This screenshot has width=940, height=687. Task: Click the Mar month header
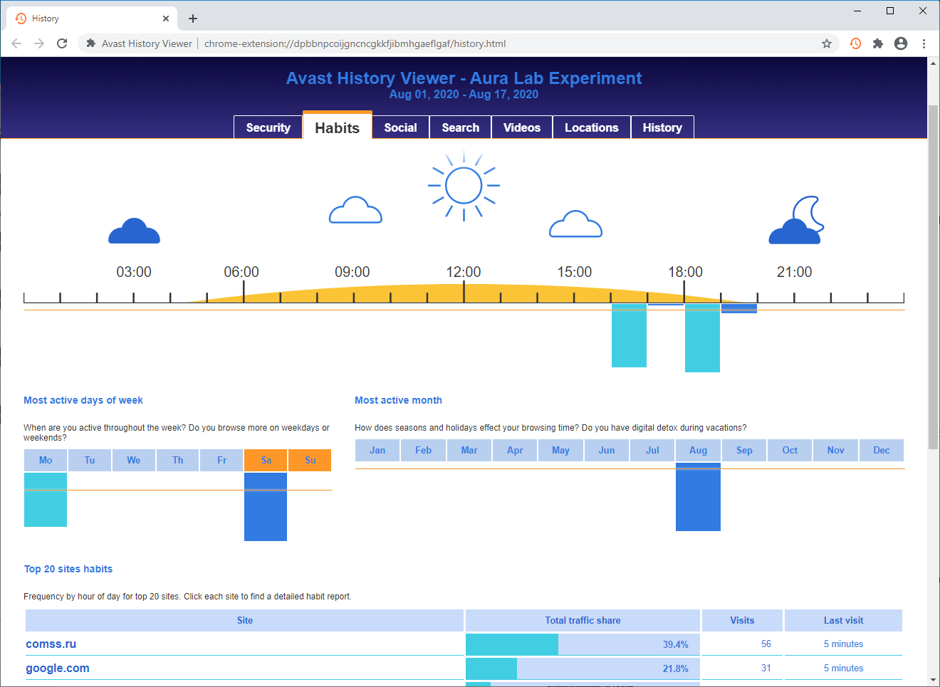[x=469, y=450]
